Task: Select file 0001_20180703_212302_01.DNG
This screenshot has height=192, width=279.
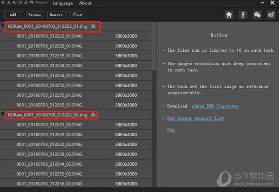Action: (x=76, y=105)
